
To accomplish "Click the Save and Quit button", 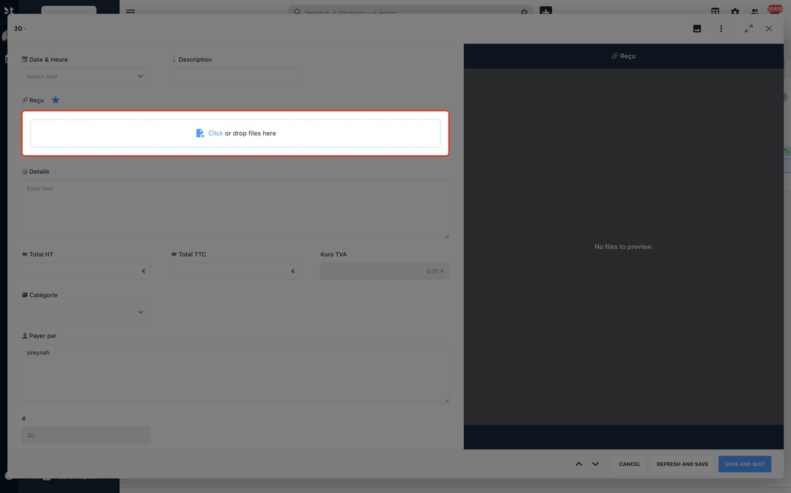I will pyautogui.click(x=745, y=464).
